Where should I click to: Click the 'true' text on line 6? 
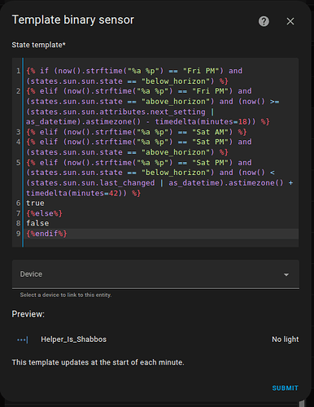35,203
